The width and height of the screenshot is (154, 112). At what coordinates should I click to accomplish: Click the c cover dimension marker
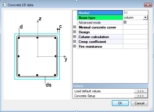[61, 27]
